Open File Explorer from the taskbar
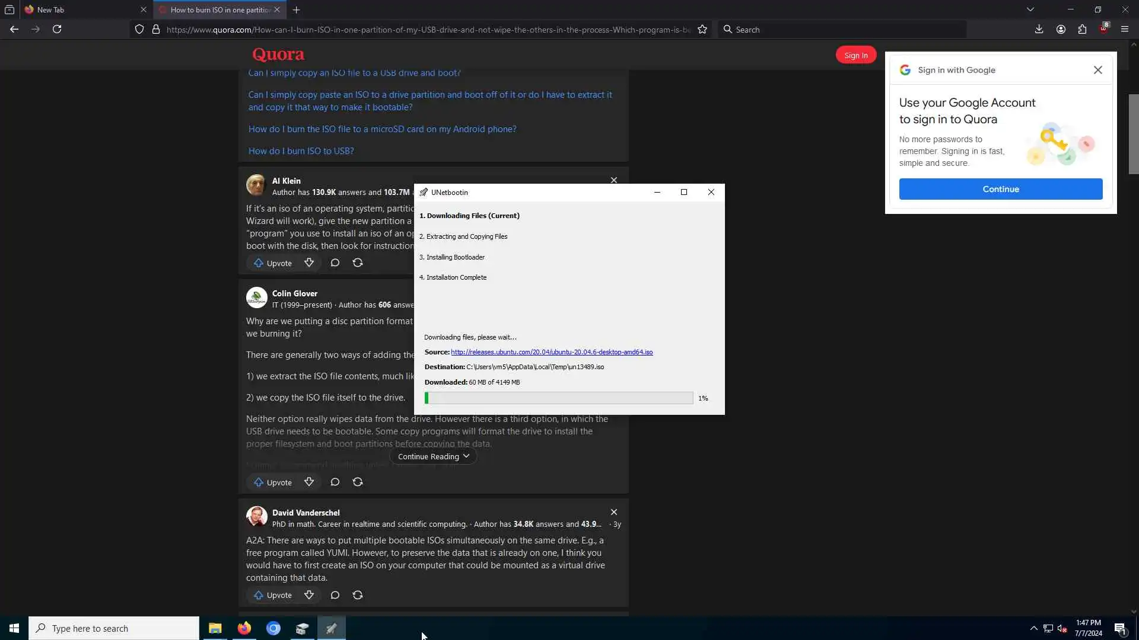 pos(215,628)
